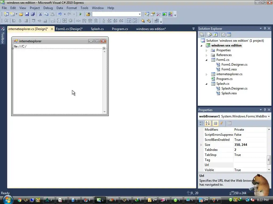Collapse the Splash.cs node

tap(207, 84)
